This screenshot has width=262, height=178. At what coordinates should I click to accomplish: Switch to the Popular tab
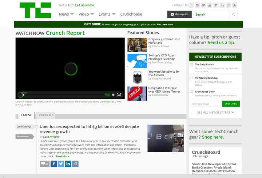(45, 115)
